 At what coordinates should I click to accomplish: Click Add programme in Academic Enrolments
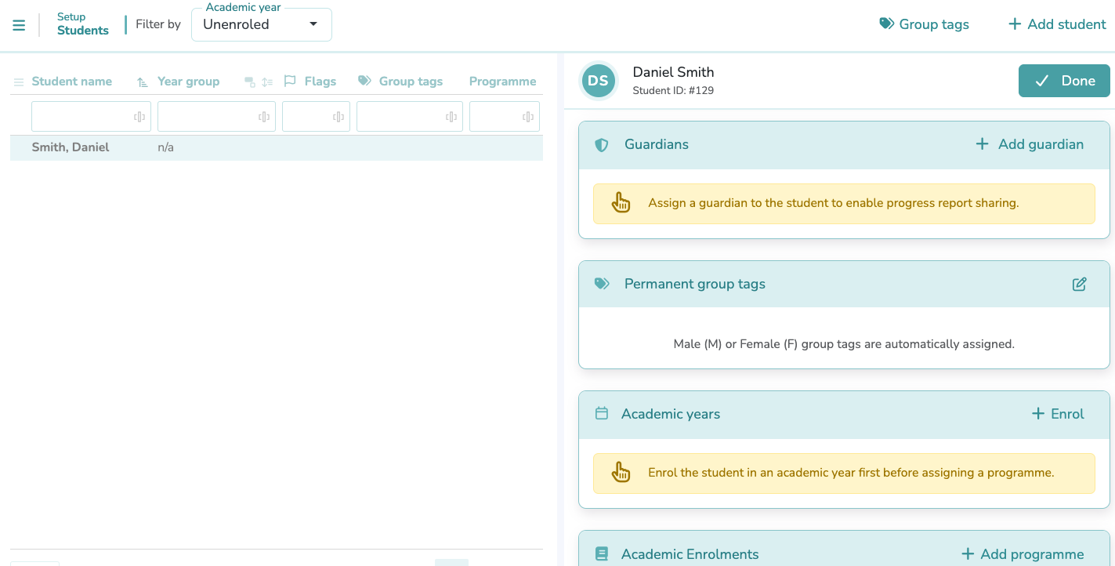coord(1023,554)
